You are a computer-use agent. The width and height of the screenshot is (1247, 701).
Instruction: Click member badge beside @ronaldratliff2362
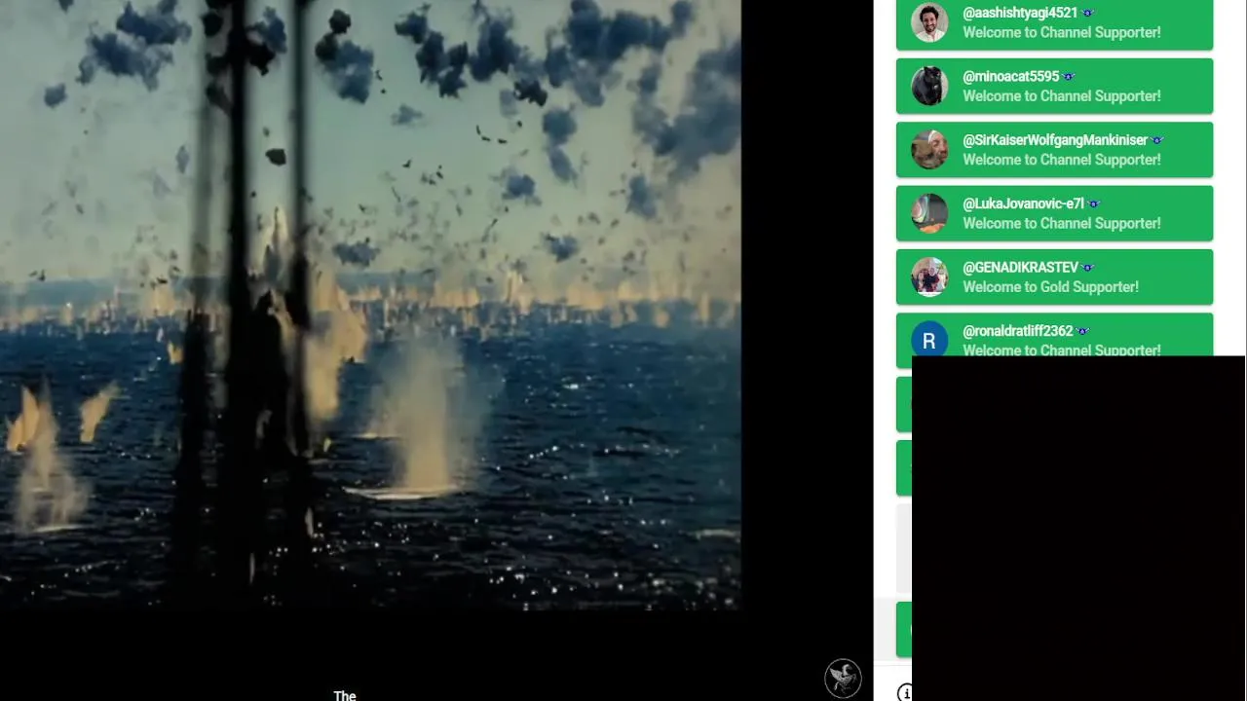coord(1082,331)
